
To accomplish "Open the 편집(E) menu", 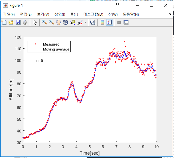I will coord(26,14).
